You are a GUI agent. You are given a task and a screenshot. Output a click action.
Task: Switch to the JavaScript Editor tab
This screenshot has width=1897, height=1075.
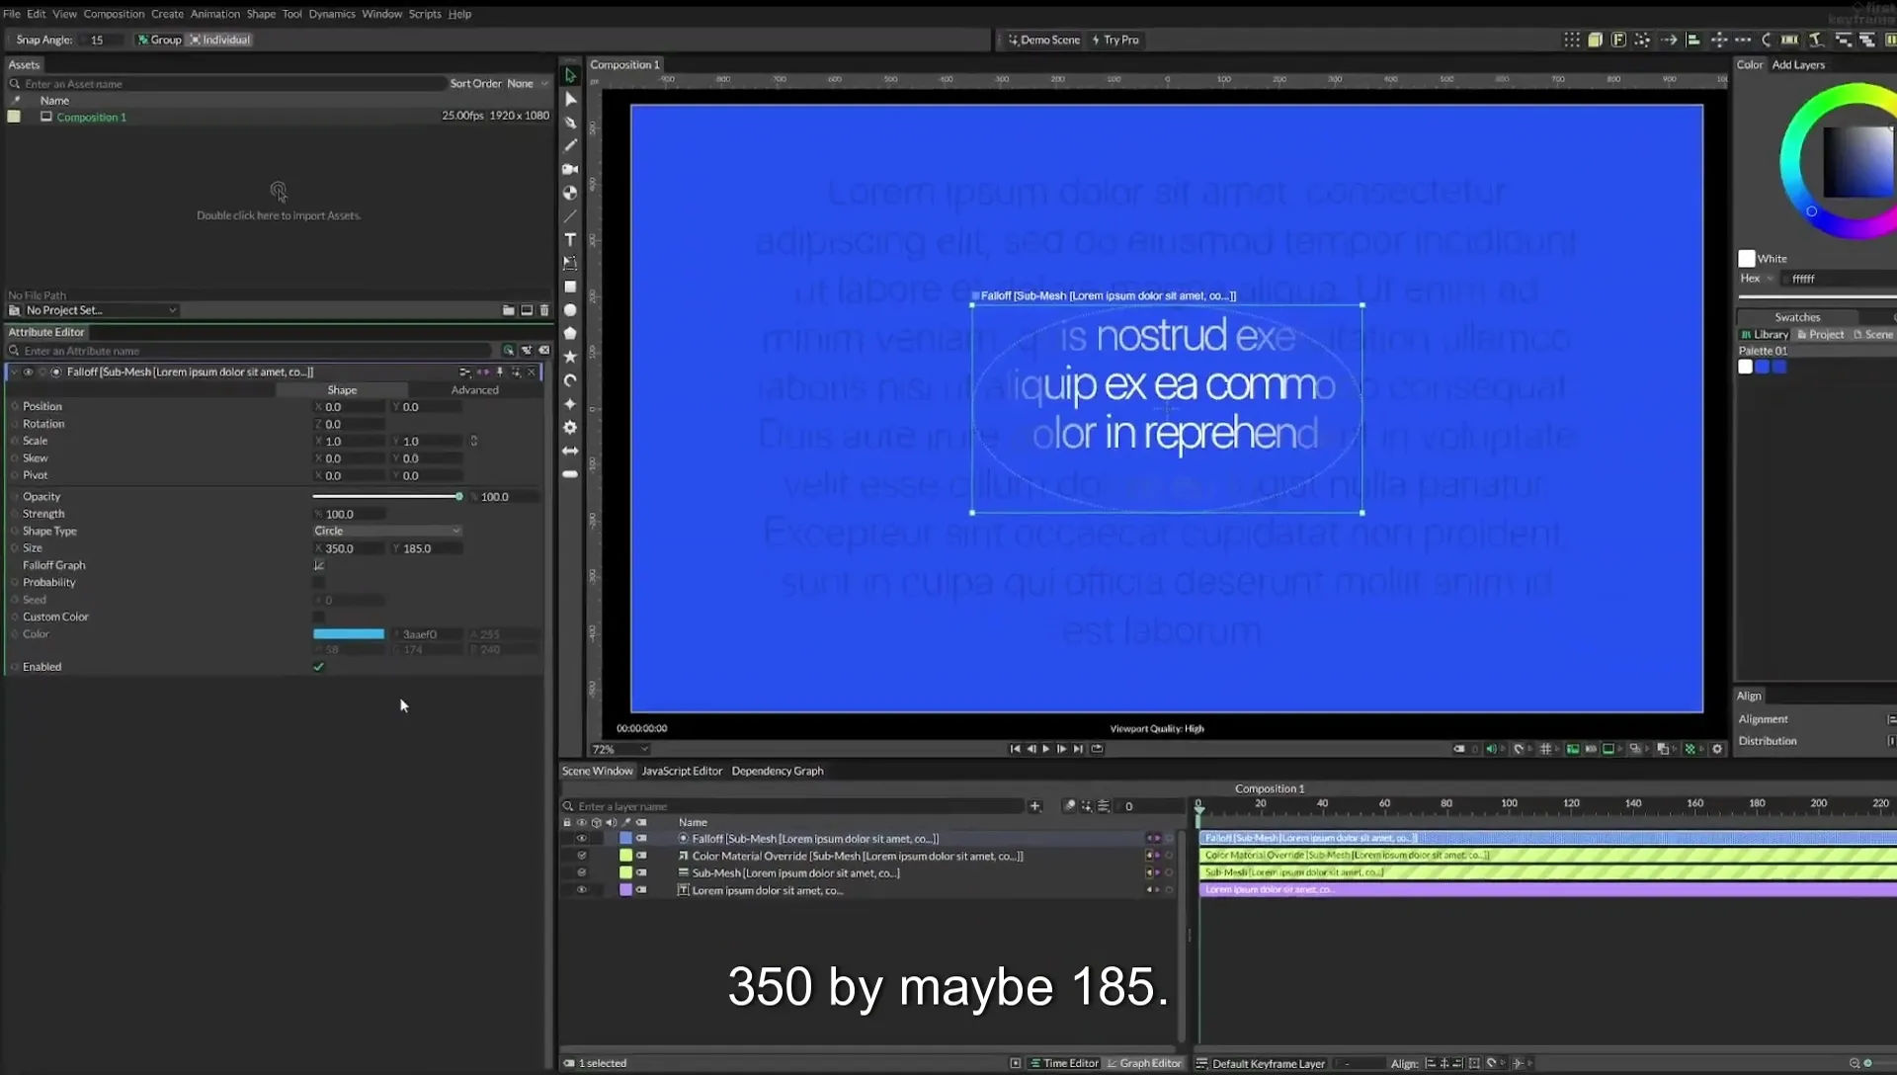682,772
